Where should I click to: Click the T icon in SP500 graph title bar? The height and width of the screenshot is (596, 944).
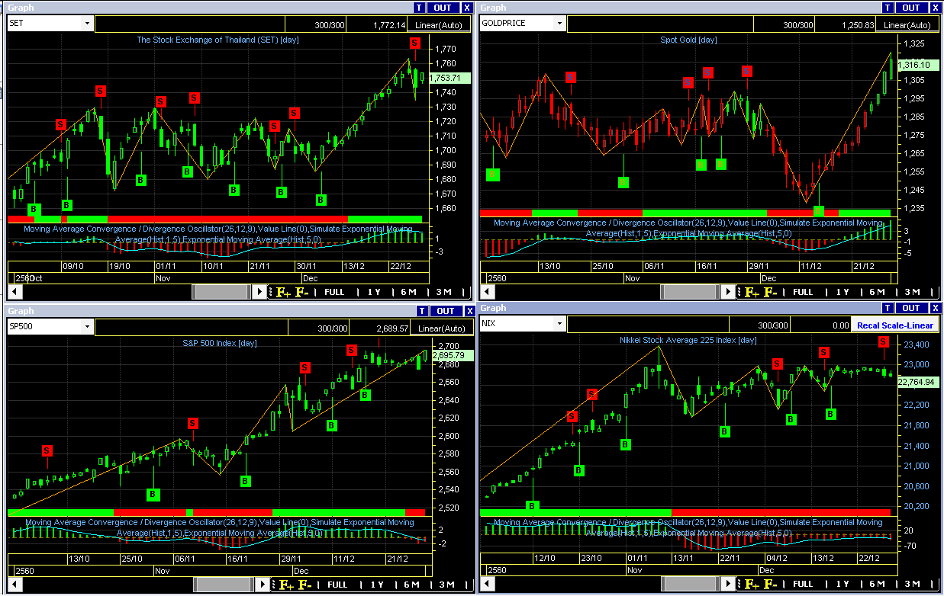point(421,311)
